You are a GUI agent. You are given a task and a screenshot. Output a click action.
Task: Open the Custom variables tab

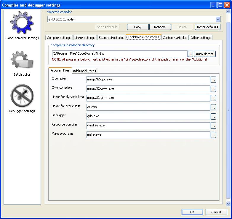(x=175, y=38)
